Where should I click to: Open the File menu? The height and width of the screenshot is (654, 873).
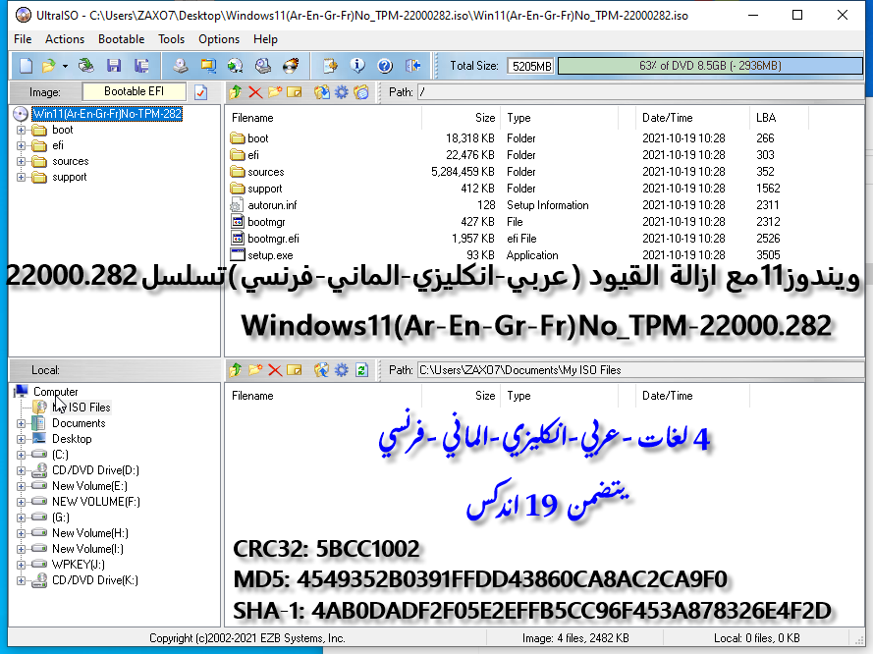tap(23, 39)
